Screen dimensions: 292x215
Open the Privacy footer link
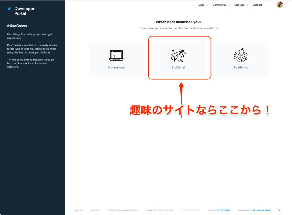pos(79,210)
